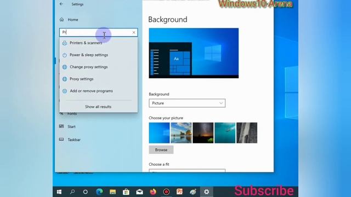The height and width of the screenshot is (197, 351).
Task: Click globe icon beside Change proxy settings
Action: [x=65, y=67]
